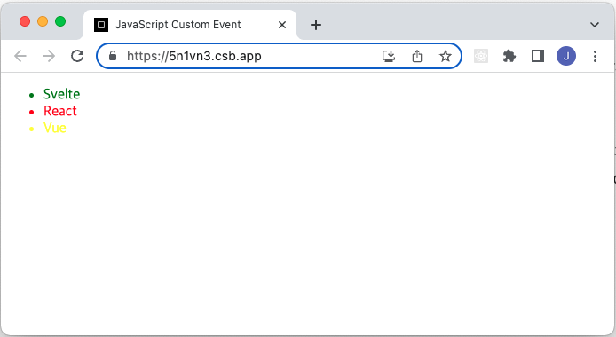The height and width of the screenshot is (337, 616).
Task: Close the window with red button
Action: [25, 21]
